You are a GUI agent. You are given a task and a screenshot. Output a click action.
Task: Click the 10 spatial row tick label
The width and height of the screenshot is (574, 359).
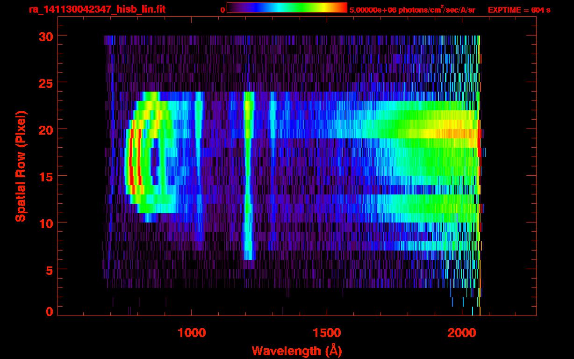point(46,223)
